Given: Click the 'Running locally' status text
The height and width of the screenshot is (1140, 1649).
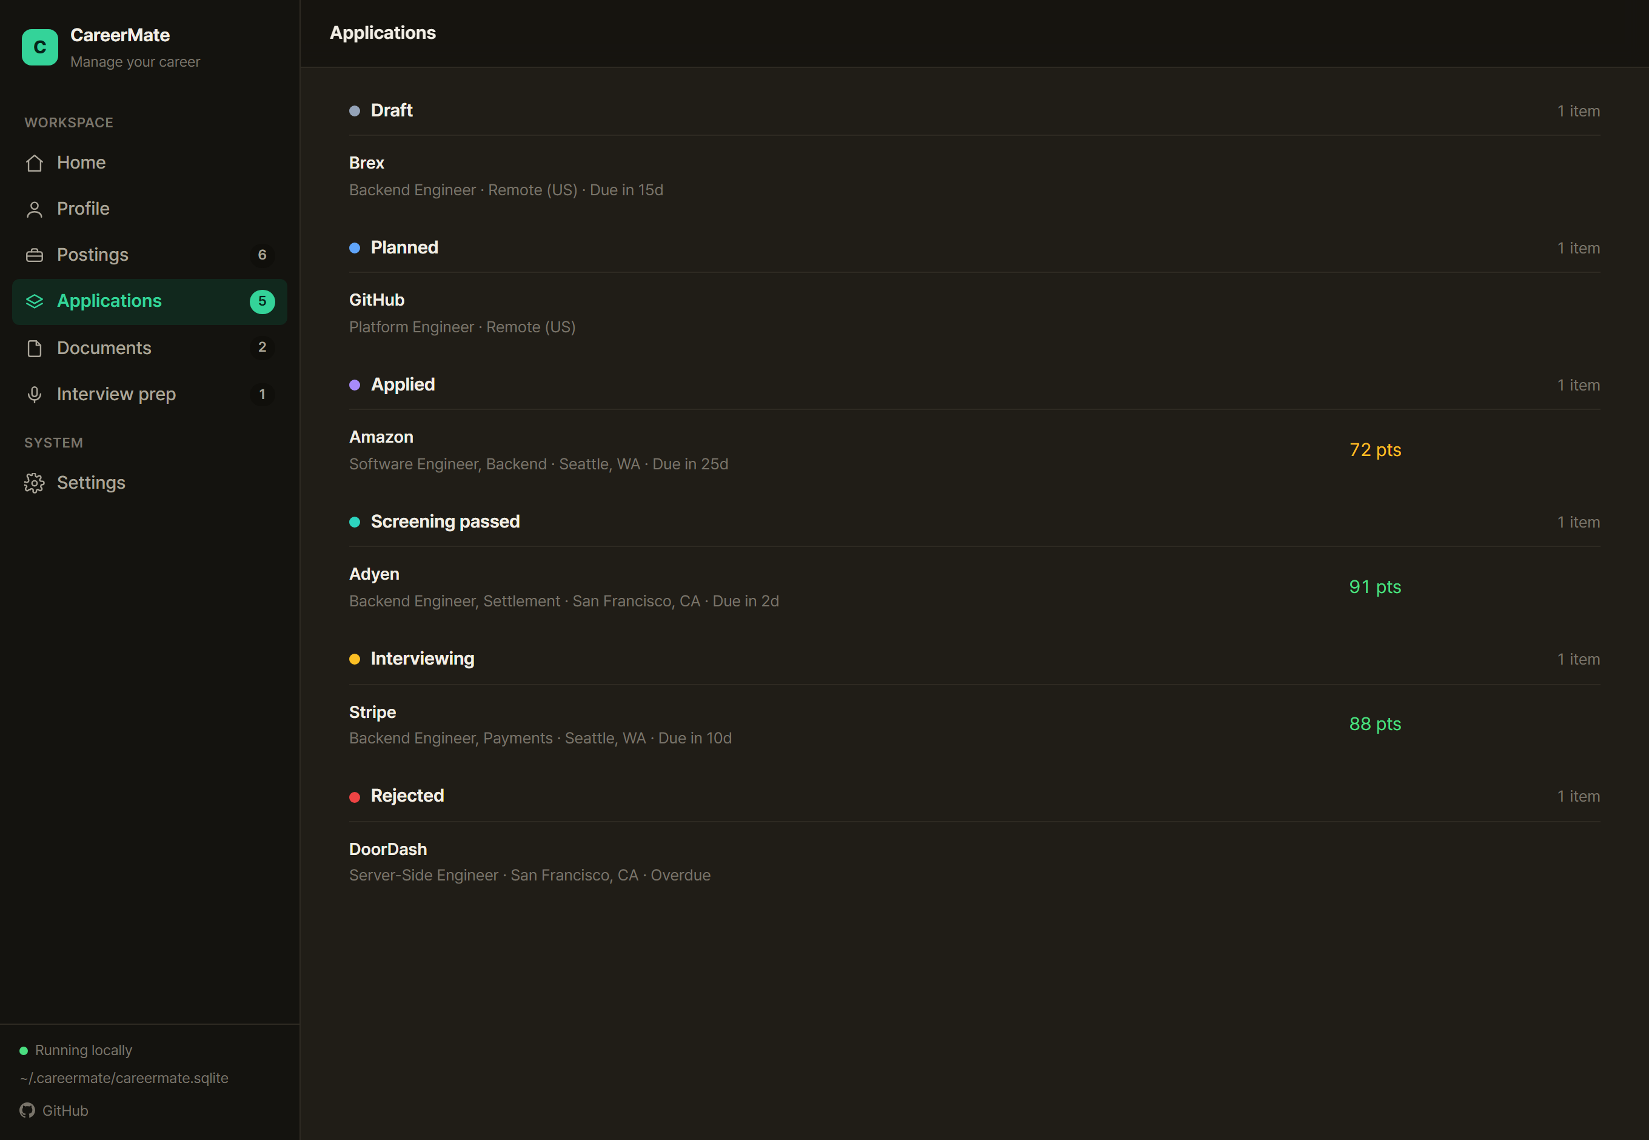Looking at the screenshot, I should [x=84, y=1051].
